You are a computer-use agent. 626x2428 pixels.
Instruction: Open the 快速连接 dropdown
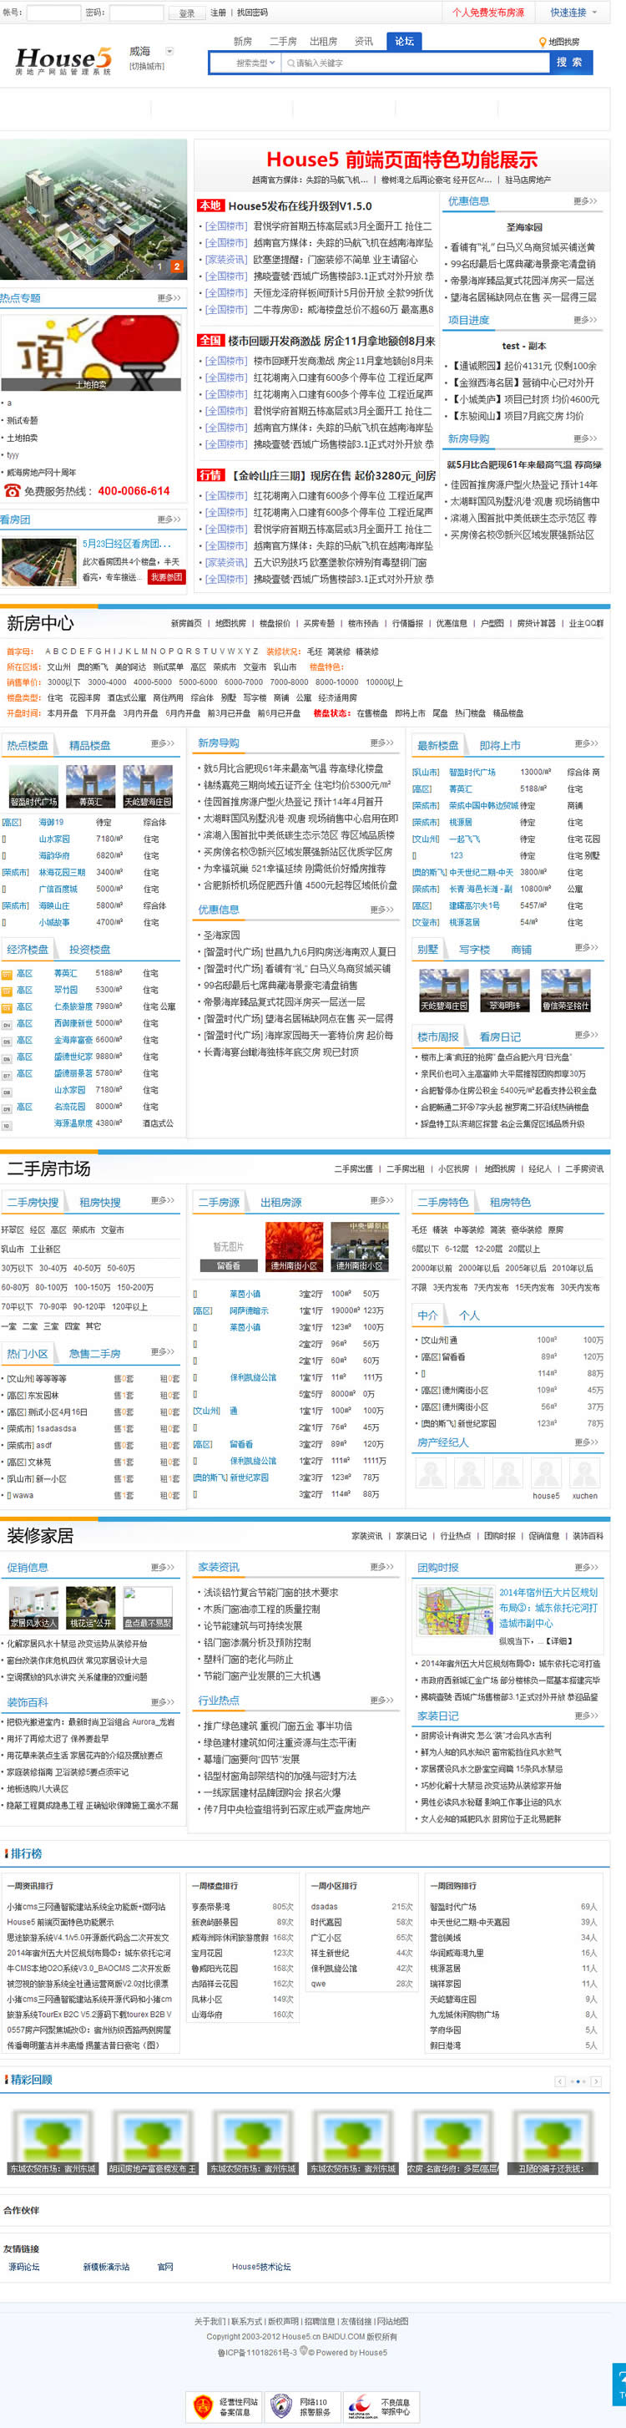pos(574,13)
